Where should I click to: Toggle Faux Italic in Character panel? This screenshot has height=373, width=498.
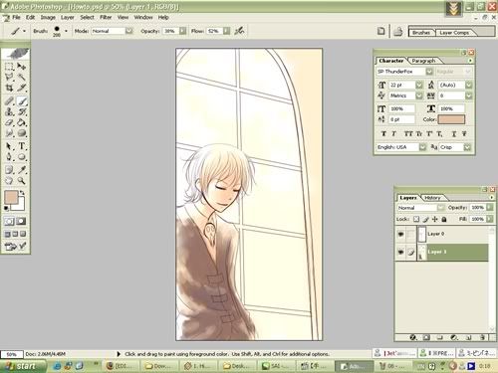pyautogui.click(x=393, y=133)
